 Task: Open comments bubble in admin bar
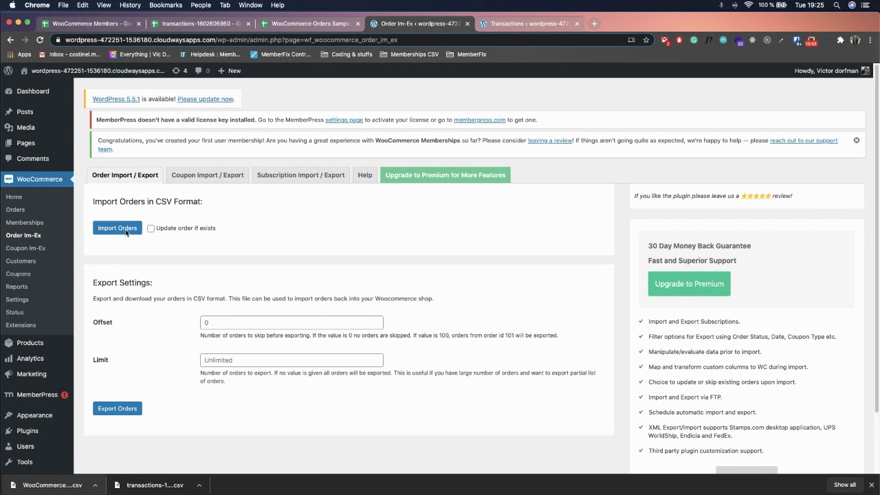[203, 70]
